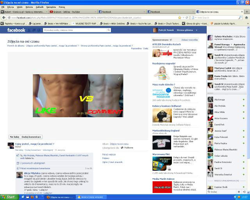Click the 'Pobierz' download link
This screenshot has height=200, width=250.
106,158
